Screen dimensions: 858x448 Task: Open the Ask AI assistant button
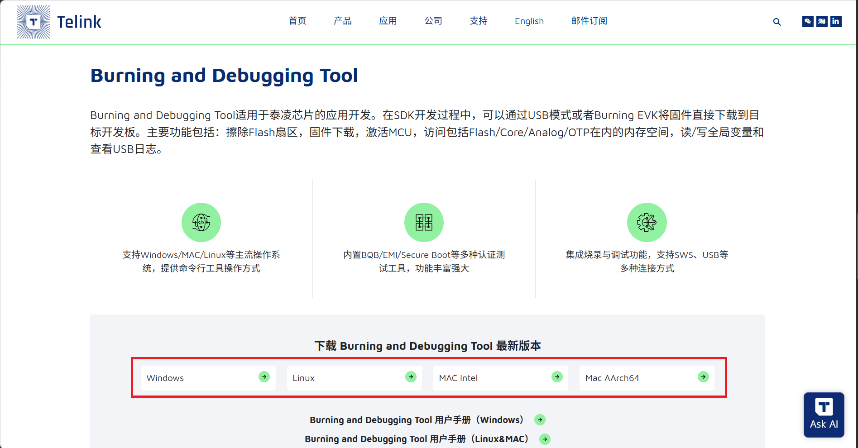(x=824, y=415)
